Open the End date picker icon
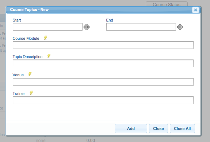Image resolution: width=210 pixels, height=142 pixels. click(x=180, y=27)
